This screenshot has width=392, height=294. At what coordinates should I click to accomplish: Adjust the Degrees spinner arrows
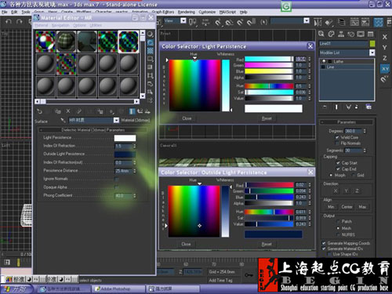pos(365,131)
